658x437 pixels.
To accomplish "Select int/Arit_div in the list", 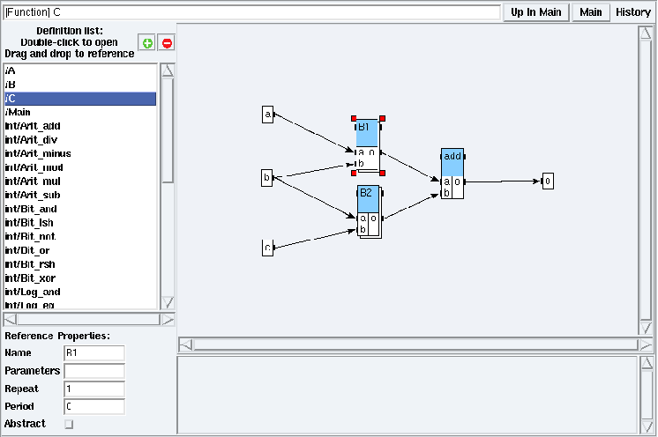I will [x=80, y=140].
